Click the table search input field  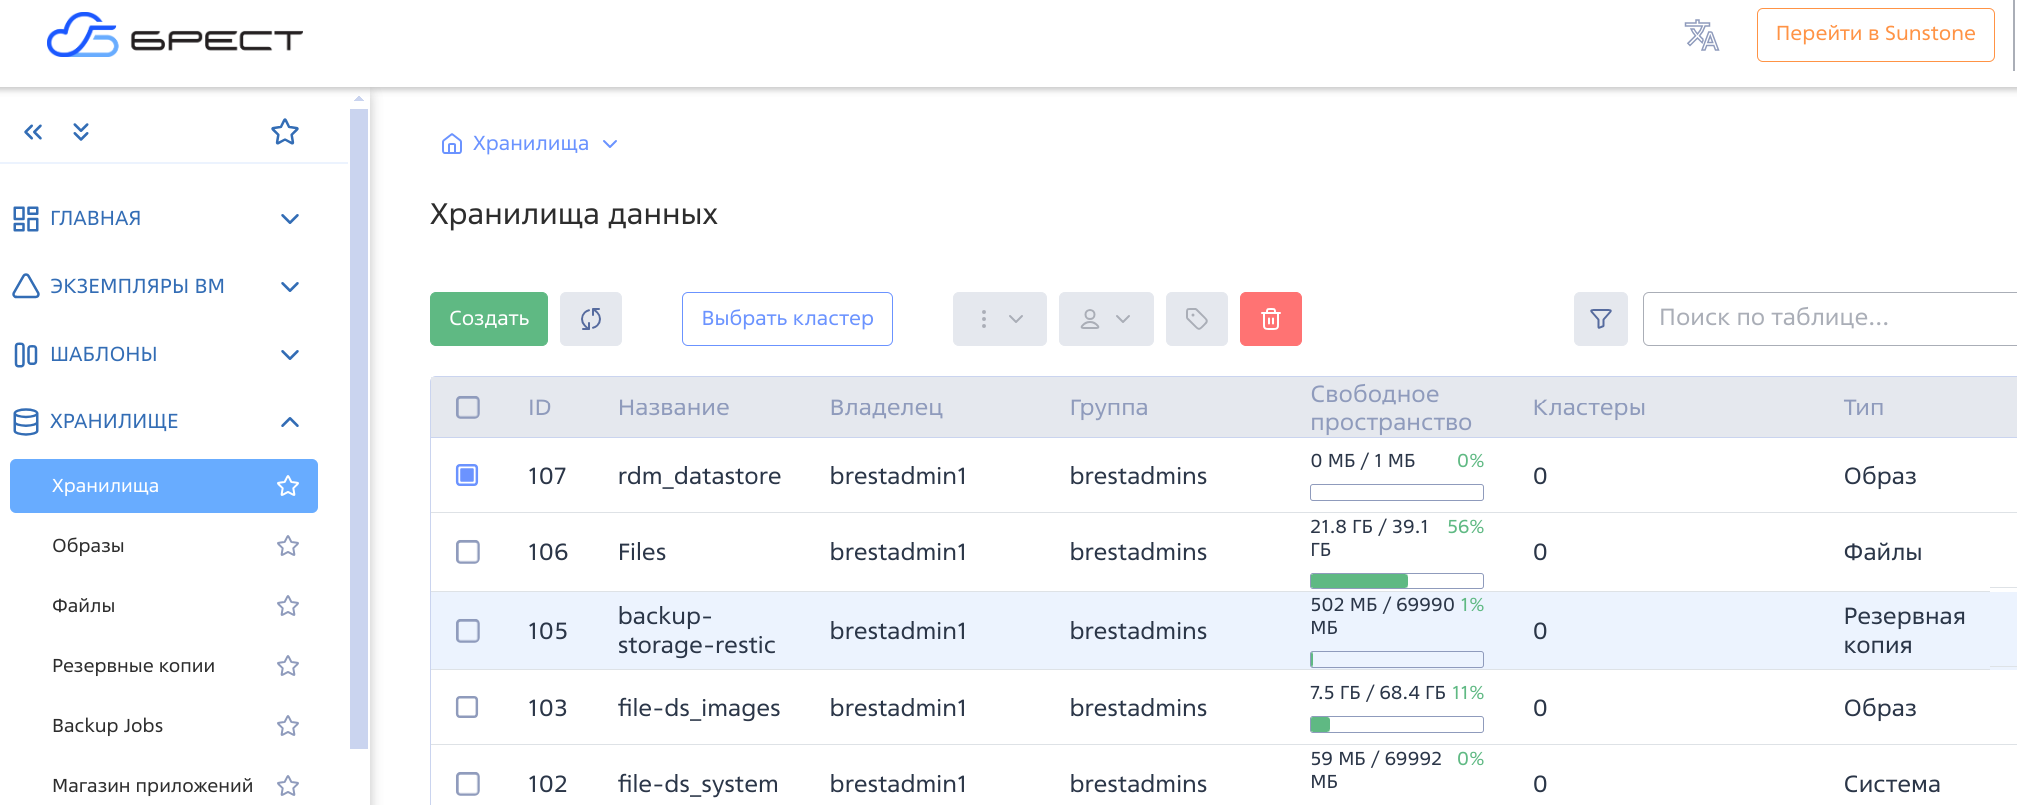pos(1827,318)
